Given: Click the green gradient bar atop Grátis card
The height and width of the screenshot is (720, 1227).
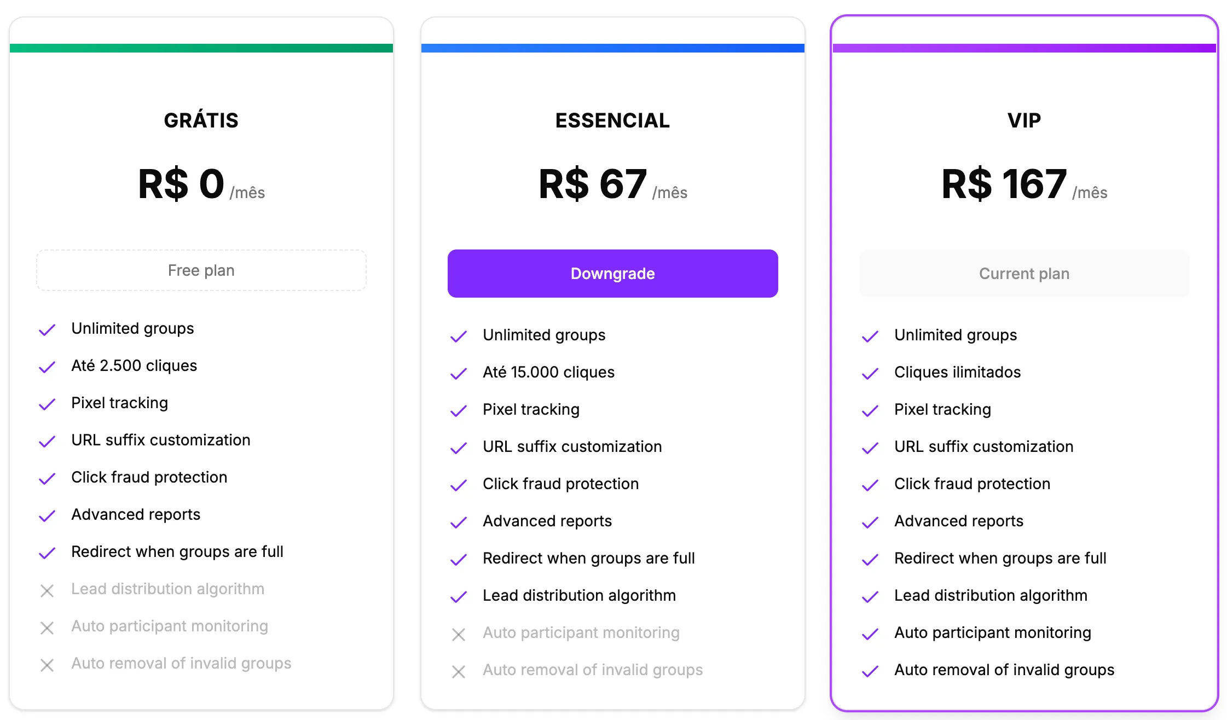Looking at the screenshot, I should [201, 47].
